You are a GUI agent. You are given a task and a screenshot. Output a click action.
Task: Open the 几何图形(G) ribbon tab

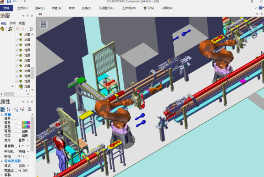coord(106,8)
